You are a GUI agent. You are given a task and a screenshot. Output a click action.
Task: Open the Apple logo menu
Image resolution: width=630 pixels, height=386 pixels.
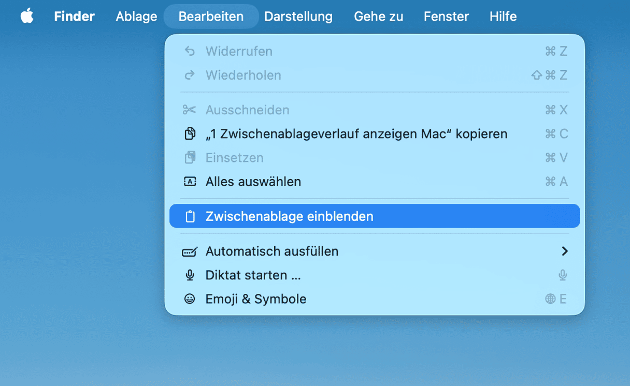point(27,16)
